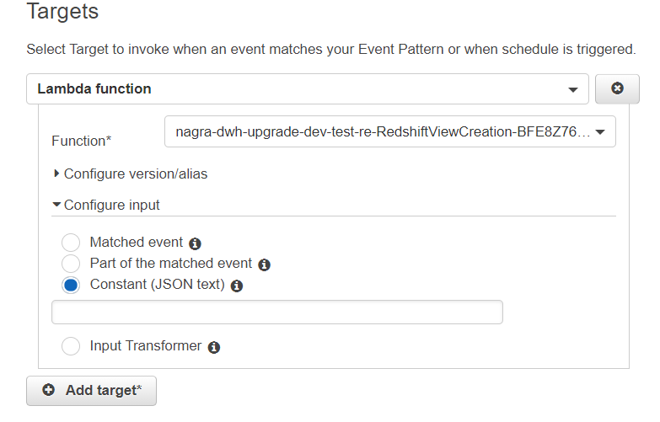The width and height of the screenshot is (660, 422).
Task: Click the Constant (JSON text) radio button
Action: (x=72, y=285)
